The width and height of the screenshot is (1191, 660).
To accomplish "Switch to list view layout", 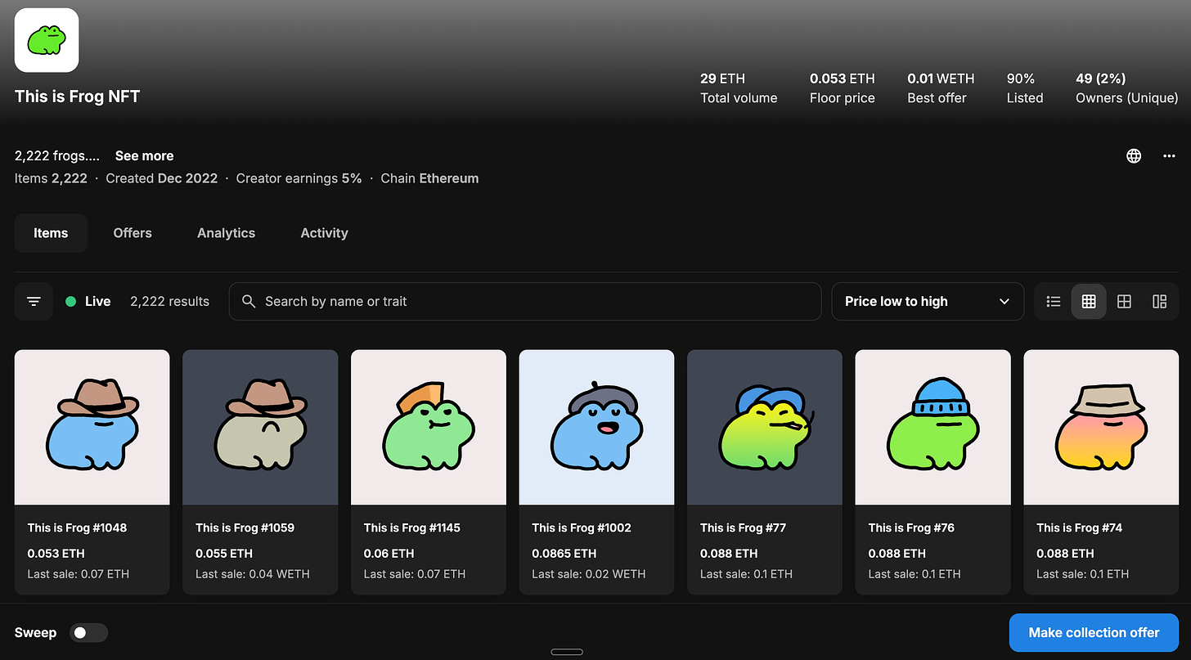I will coord(1054,301).
